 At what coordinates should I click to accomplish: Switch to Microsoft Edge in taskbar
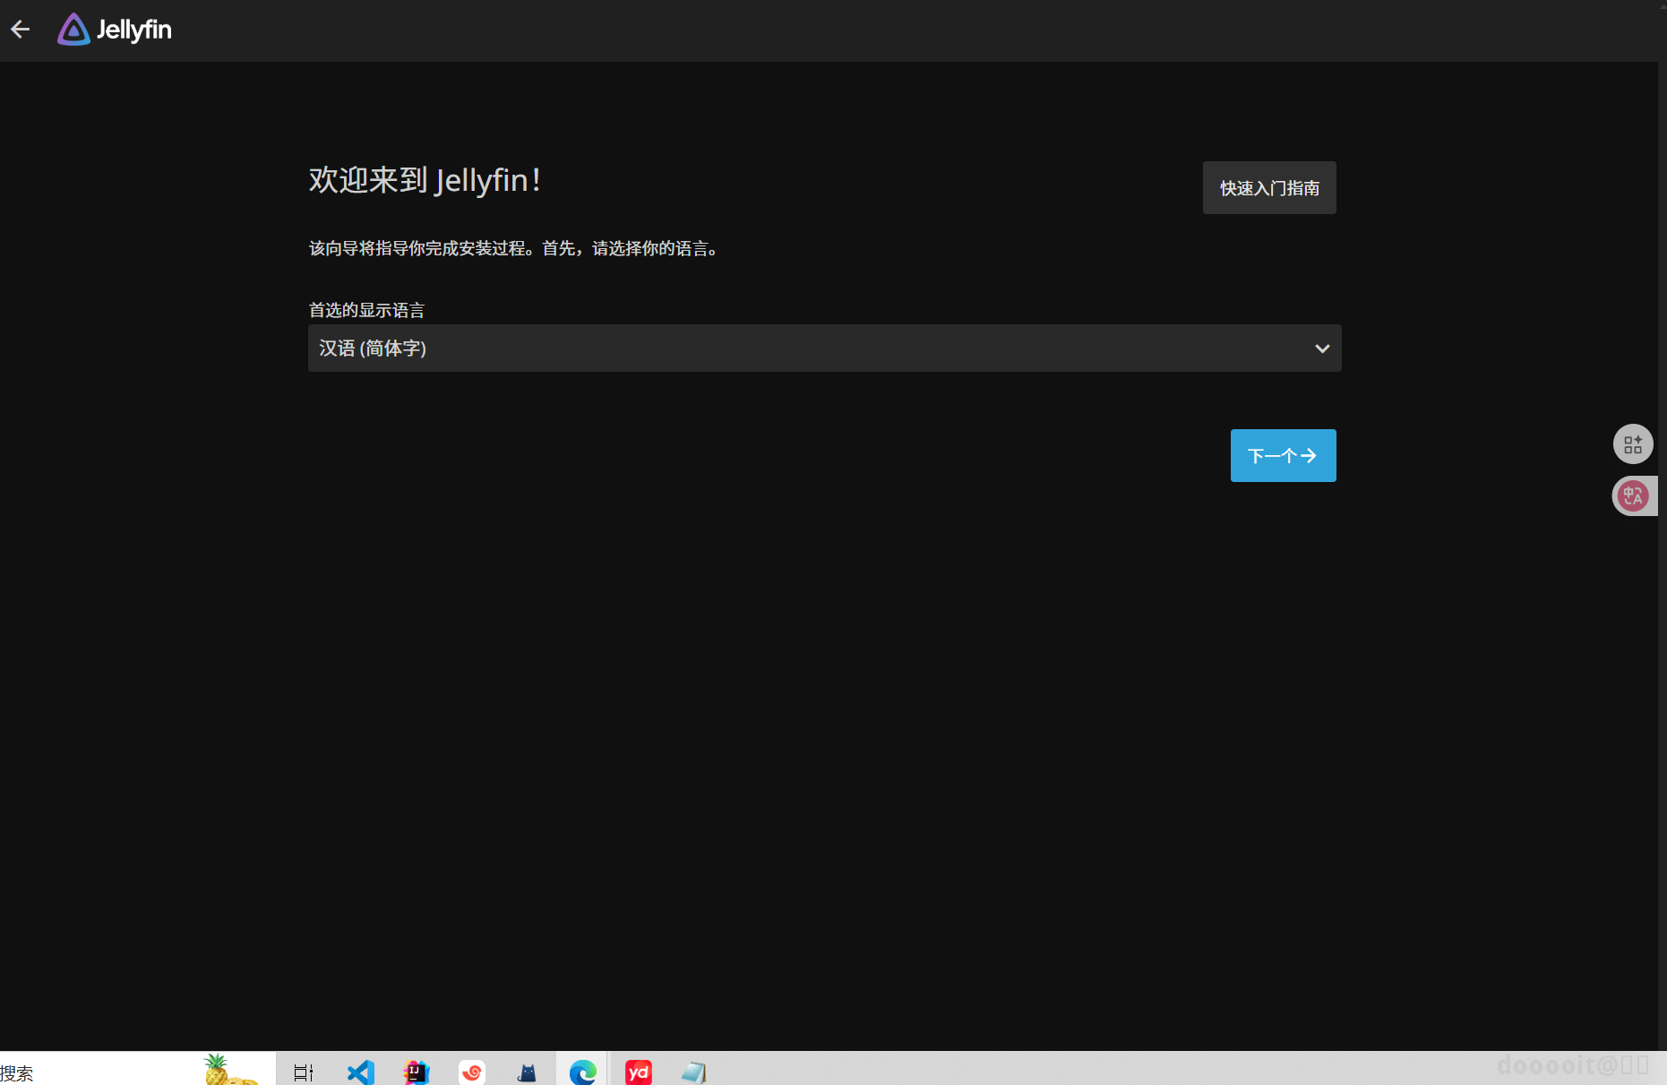[x=583, y=1072]
